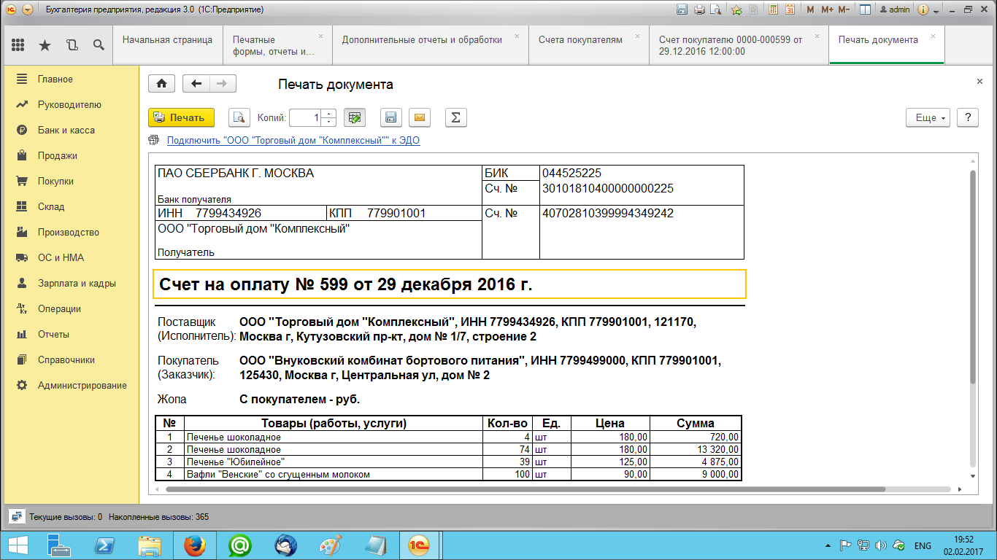
Task: Open the Главное section
Action: [x=72, y=79]
